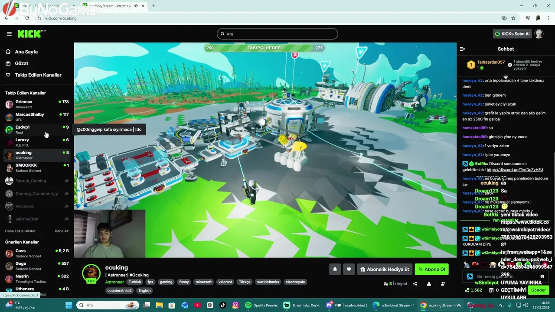Select the 'counterstrike2' stream tag

(119, 290)
